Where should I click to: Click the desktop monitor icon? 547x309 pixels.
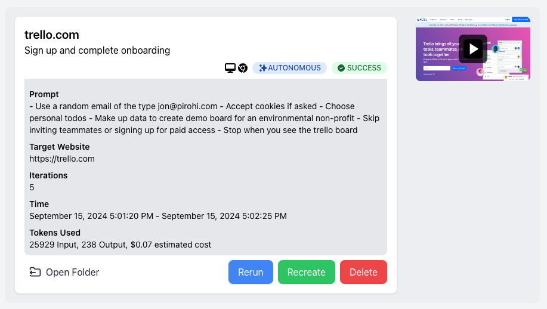coord(230,68)
